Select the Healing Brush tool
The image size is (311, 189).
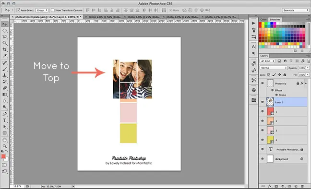tap(4, 63)
